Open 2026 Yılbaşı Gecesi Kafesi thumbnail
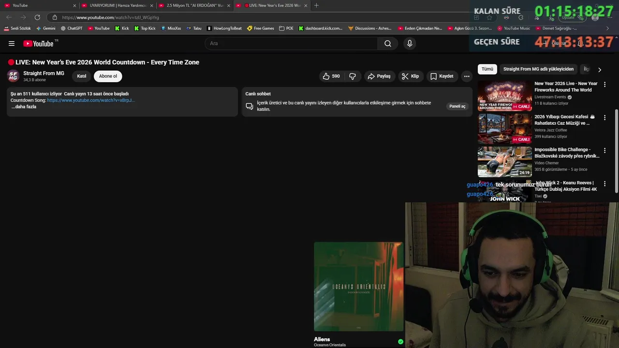The image size is (619, 348). coord(504,129)
